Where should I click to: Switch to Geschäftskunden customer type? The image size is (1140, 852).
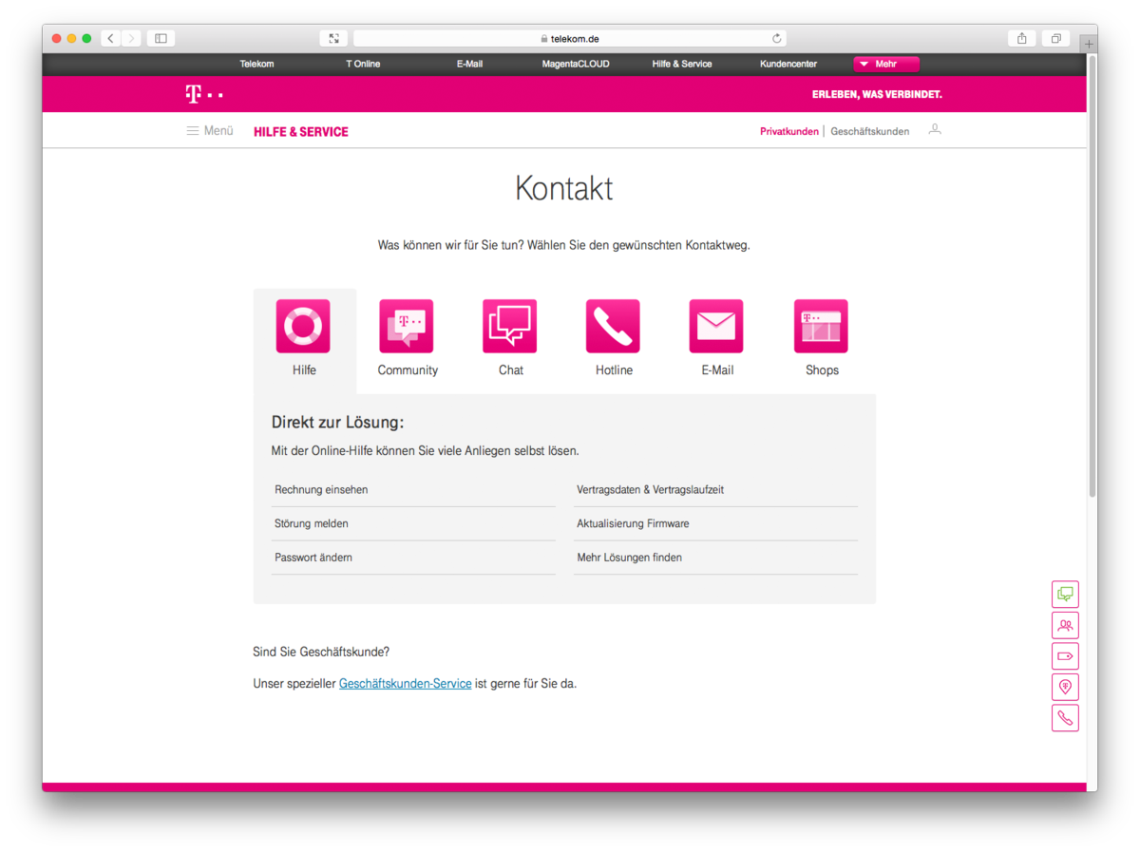869,132
